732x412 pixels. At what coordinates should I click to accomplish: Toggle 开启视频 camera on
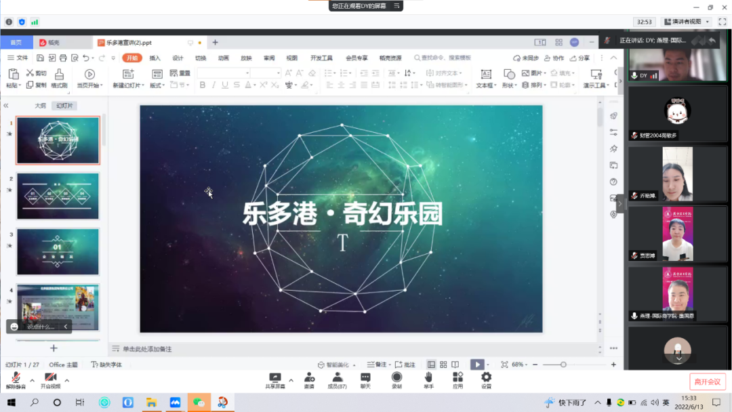(x=49, y=377)
